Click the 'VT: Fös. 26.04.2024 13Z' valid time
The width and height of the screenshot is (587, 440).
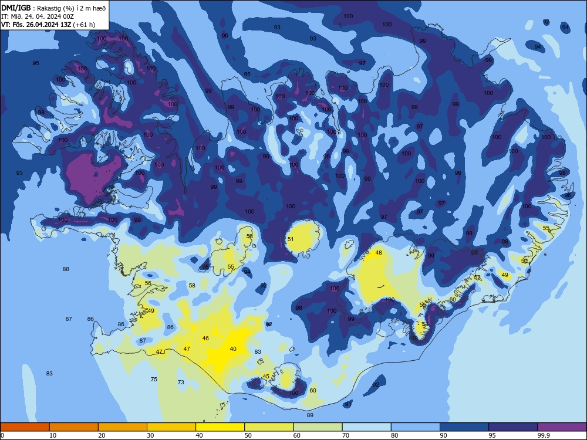point(36,25)
